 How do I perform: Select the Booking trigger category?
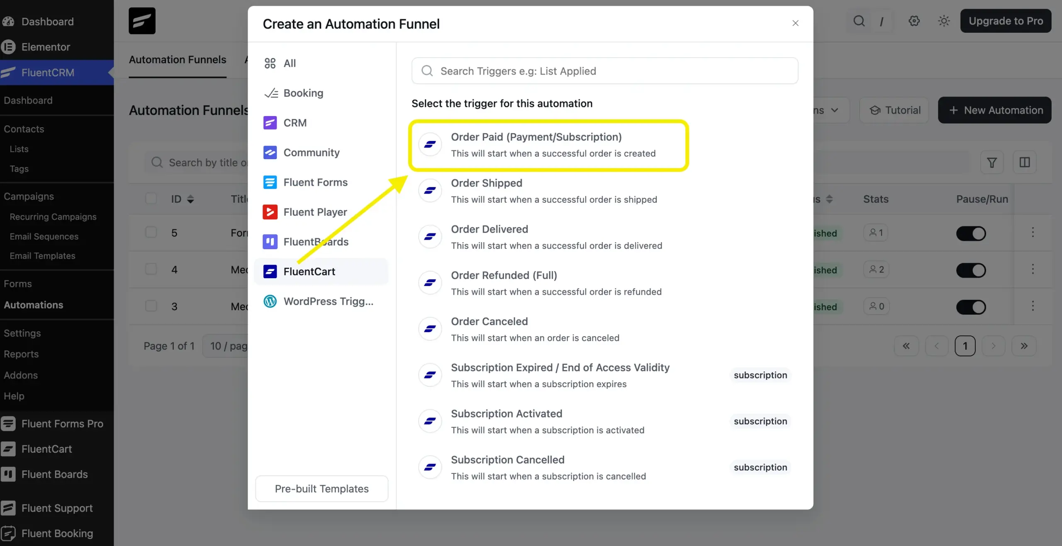(x=322, y=93)
